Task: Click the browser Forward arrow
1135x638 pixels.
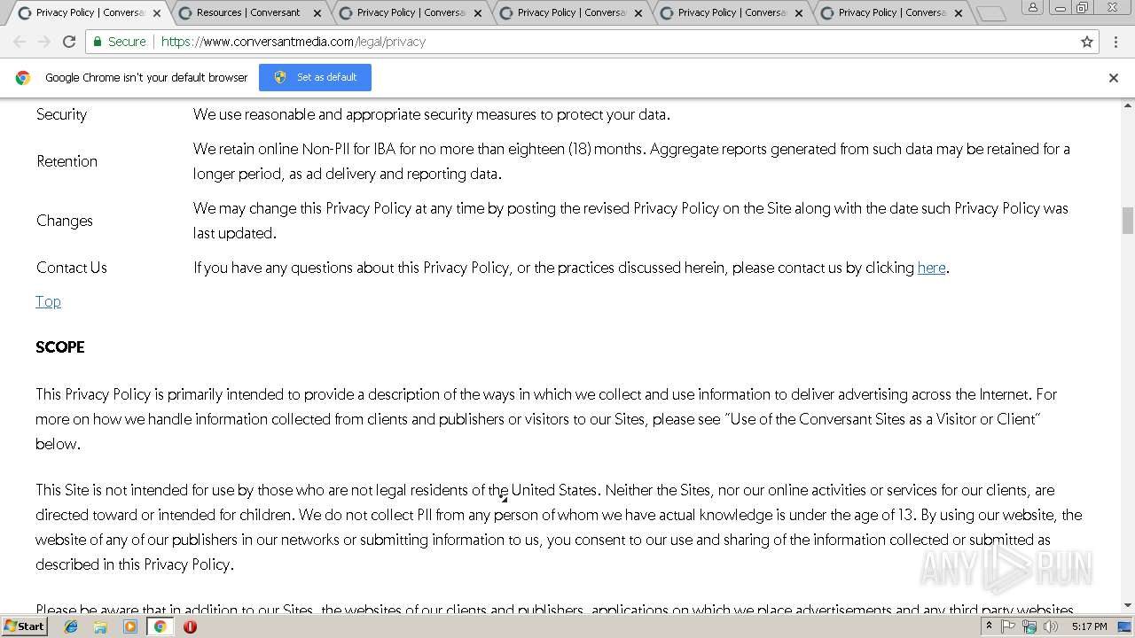Action: 44,42
